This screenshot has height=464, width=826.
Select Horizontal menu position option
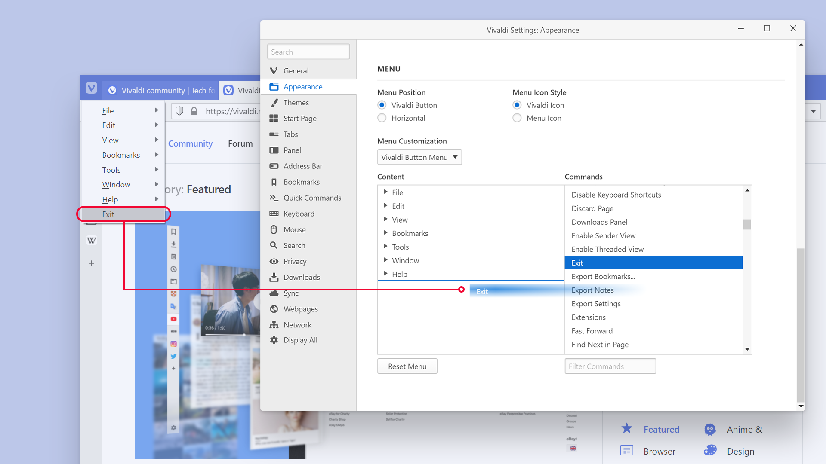[383, 118]
